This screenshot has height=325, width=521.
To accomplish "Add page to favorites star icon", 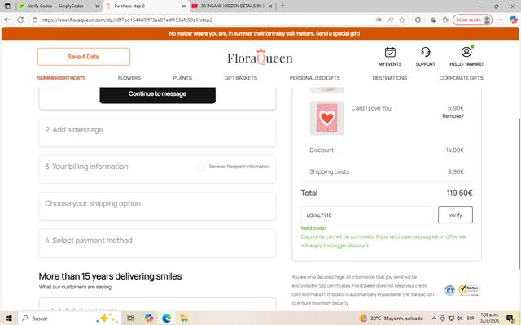I will 402,19.
